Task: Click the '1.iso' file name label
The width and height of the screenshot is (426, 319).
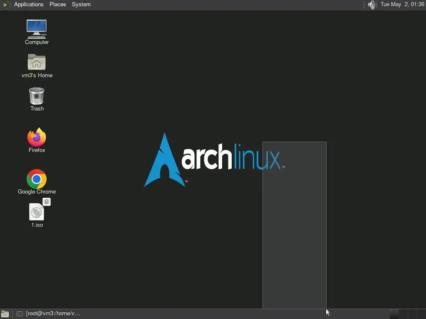Action: (37, 225)
